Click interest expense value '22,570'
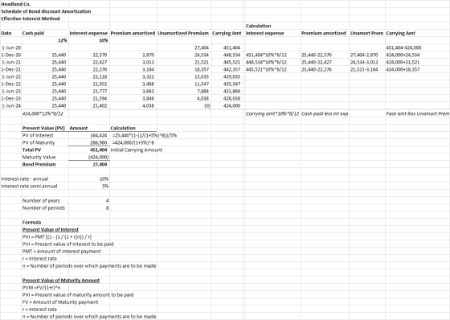The height and width of the screenshot is (320, 450). tap(100, 55)
